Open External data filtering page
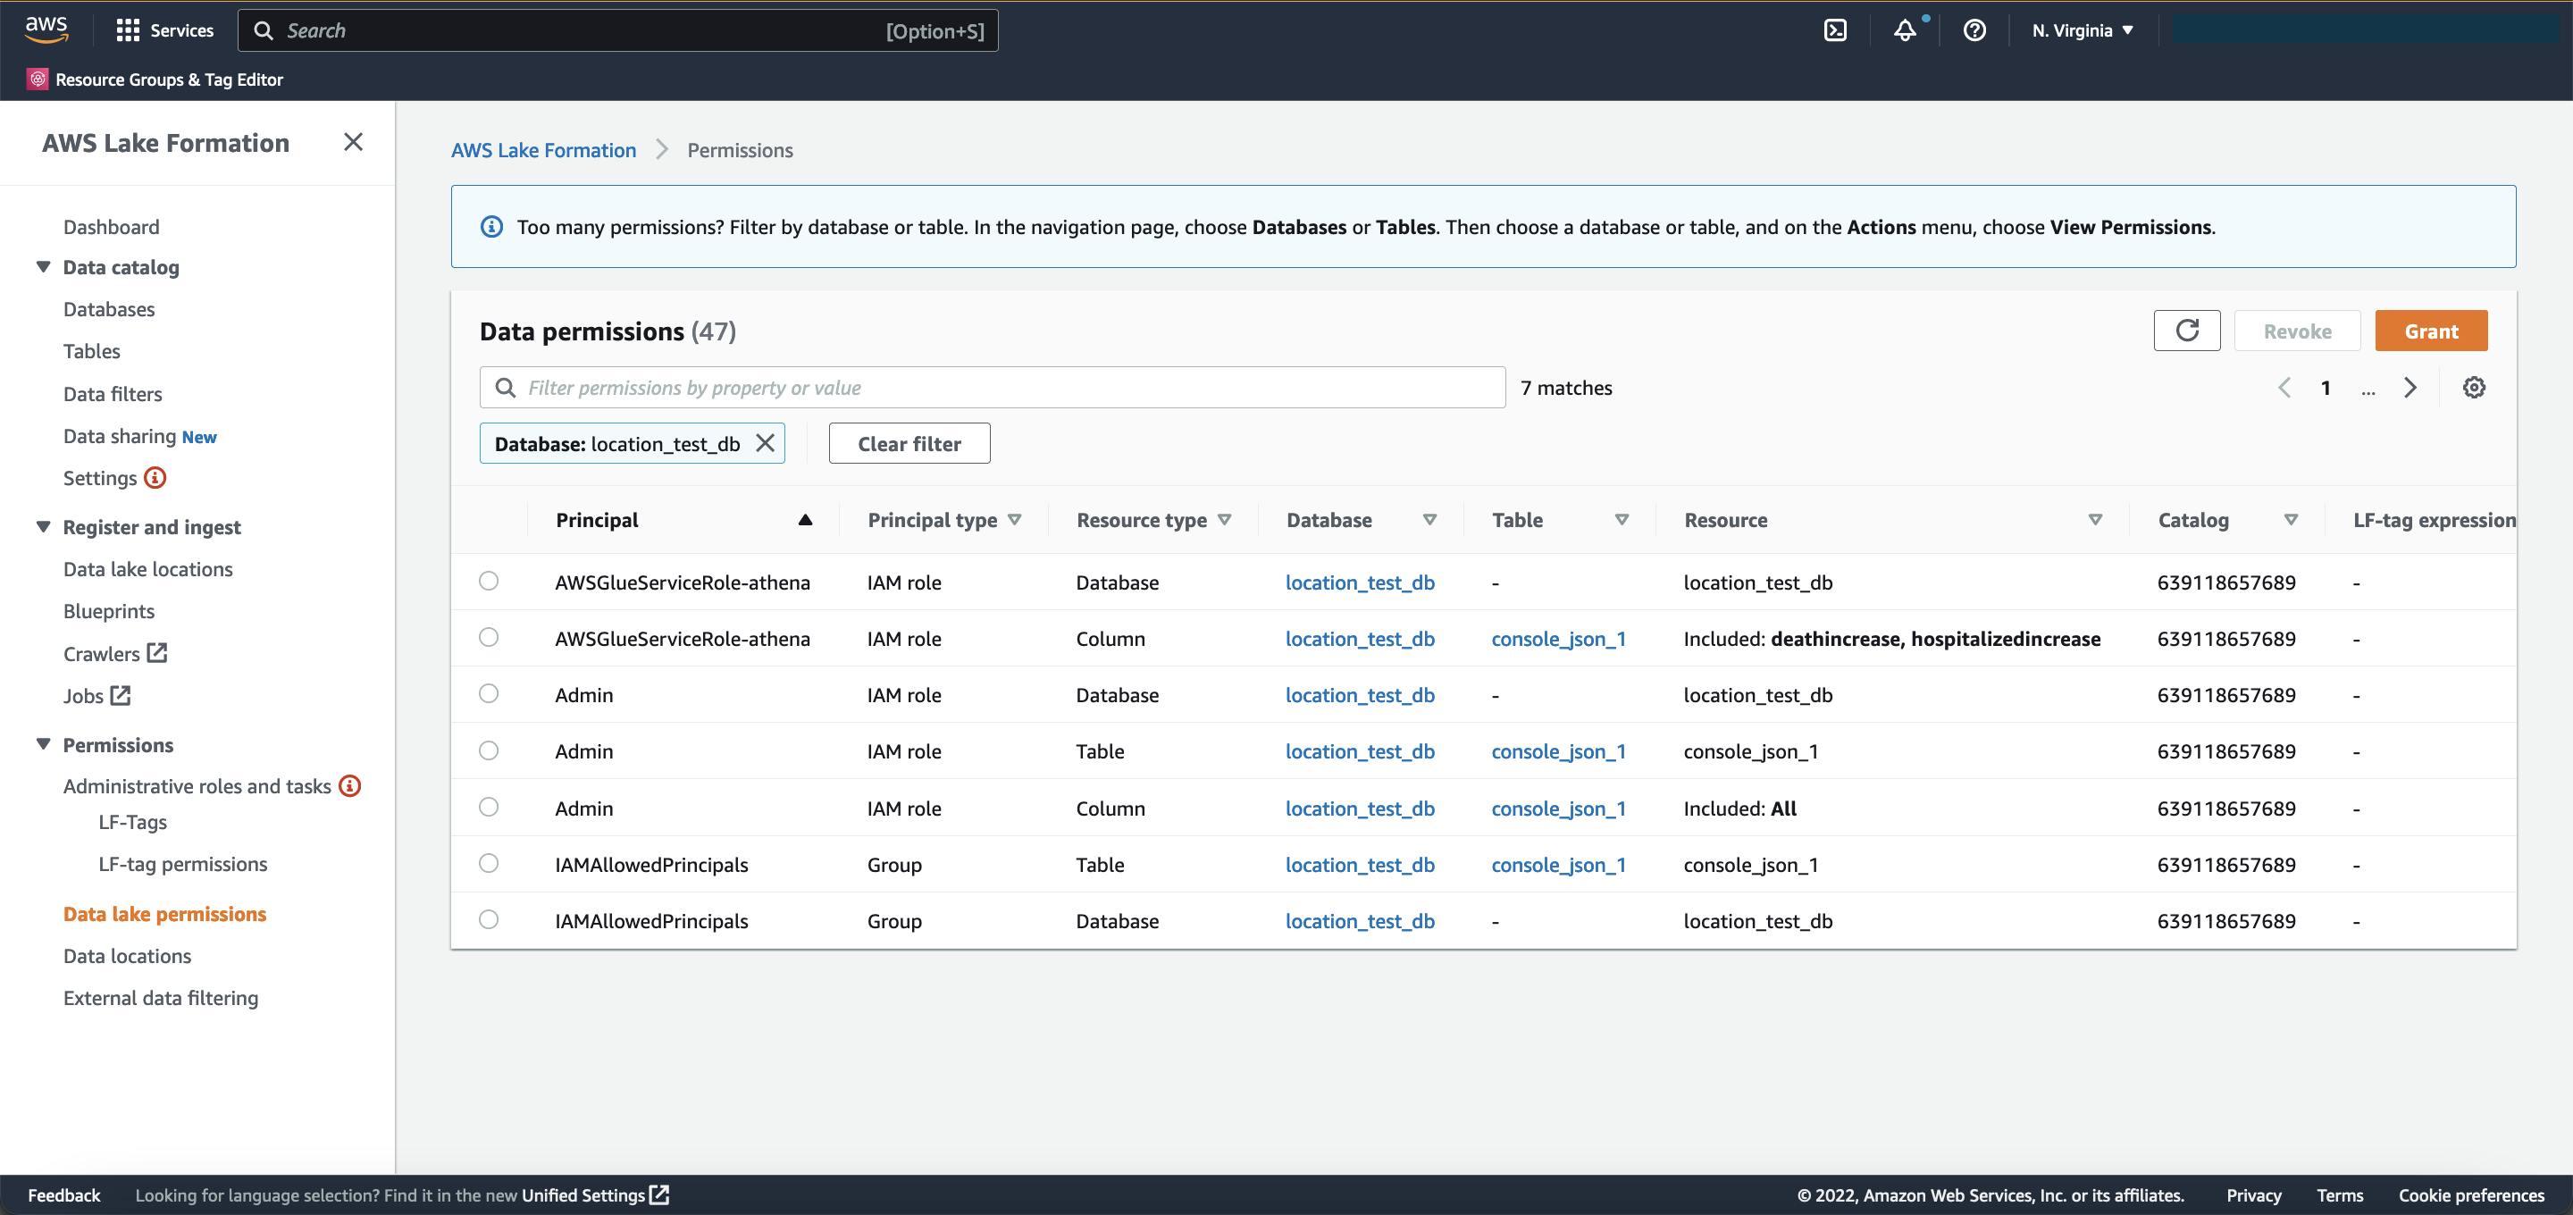2573x1215 pixels. click(161, 997)
